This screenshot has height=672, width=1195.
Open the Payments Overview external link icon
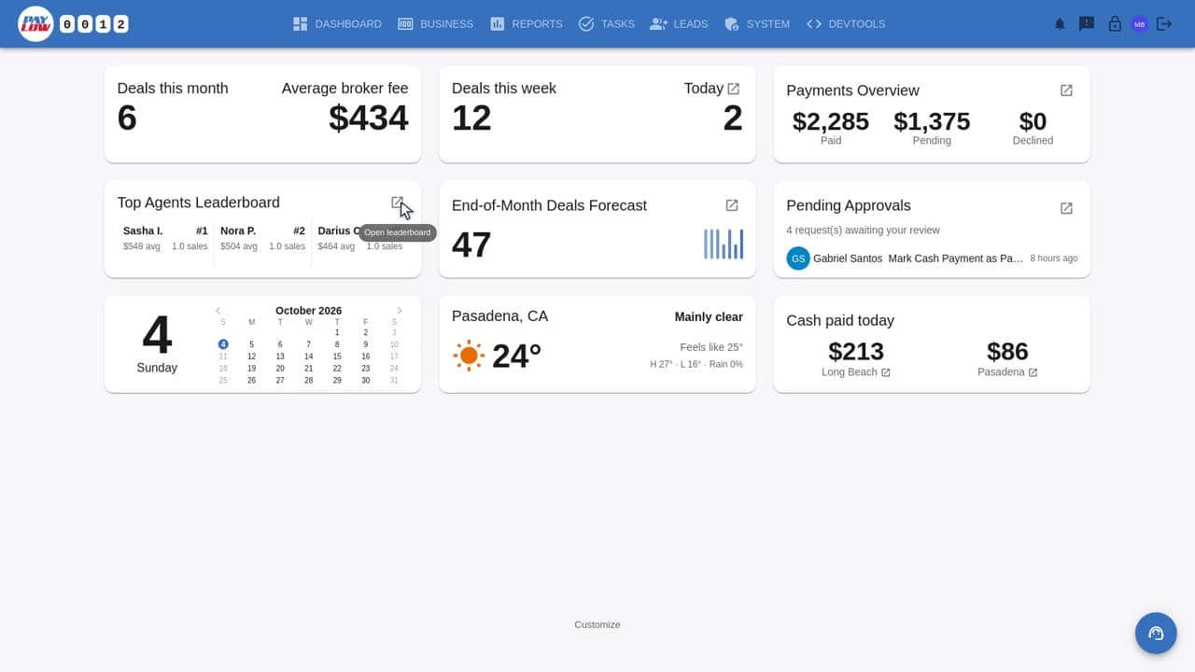pyautogui.click(x=1066, y=91)
